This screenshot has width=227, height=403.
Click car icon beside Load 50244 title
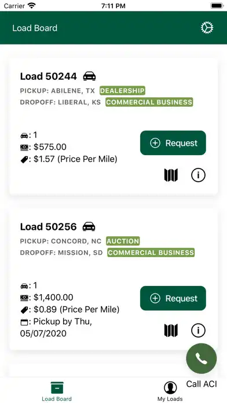pyautogui.click(x=89, y=76)
